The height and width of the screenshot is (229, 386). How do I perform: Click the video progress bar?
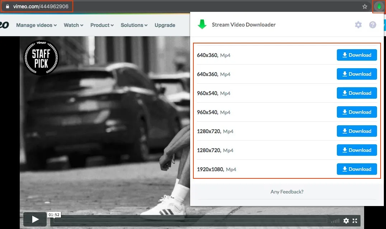click(x=179, y=221)
